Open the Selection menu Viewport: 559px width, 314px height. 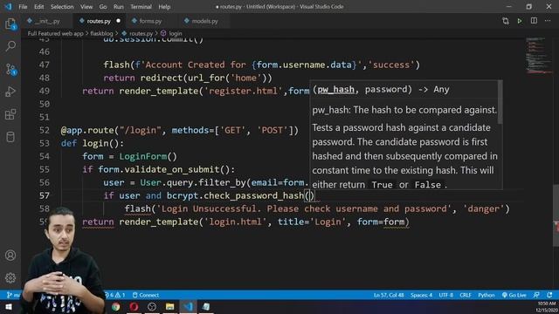pyautogui.click(x=62, y=6)
